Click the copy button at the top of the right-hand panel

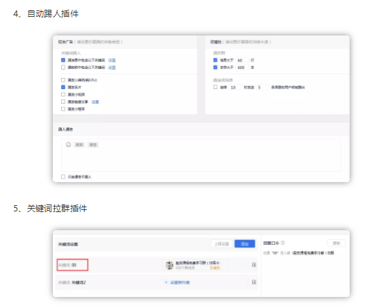336,243
